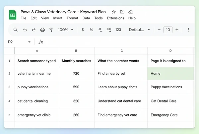Screen dimensions: 199x134
Task: Redo the last action
Action: pyautogui.click(x=33, y=30)
